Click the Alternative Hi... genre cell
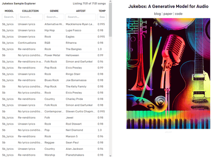The image size is (224, 157). (x=54, y=24)
